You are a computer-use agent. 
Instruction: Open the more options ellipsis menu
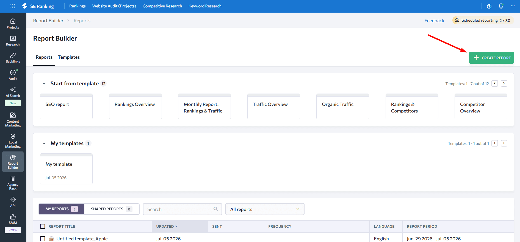513,6
